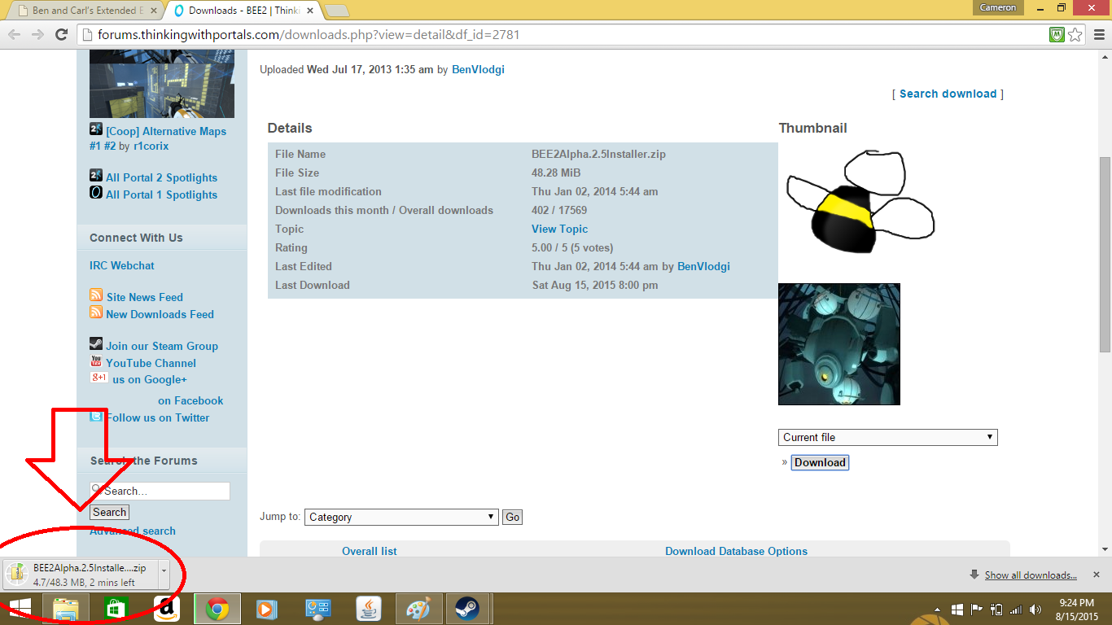
Task: Bookmark this page with the star icon
Action: [1075, 34]
